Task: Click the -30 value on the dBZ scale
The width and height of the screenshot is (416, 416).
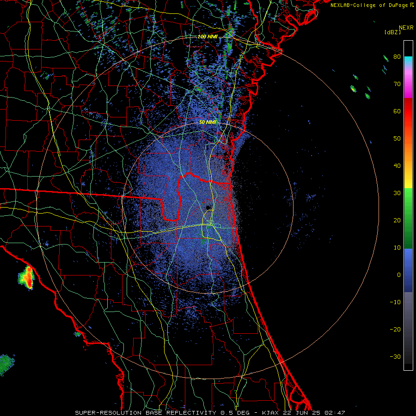Action: point(395,357)
